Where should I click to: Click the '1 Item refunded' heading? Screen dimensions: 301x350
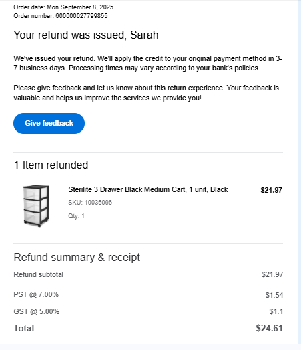click(51, 165)
